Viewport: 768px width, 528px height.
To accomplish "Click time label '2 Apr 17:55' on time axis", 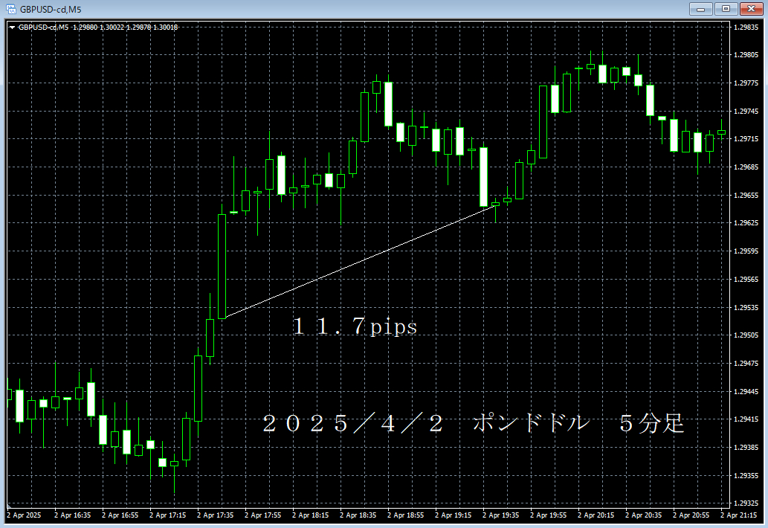I will point(262,515).
